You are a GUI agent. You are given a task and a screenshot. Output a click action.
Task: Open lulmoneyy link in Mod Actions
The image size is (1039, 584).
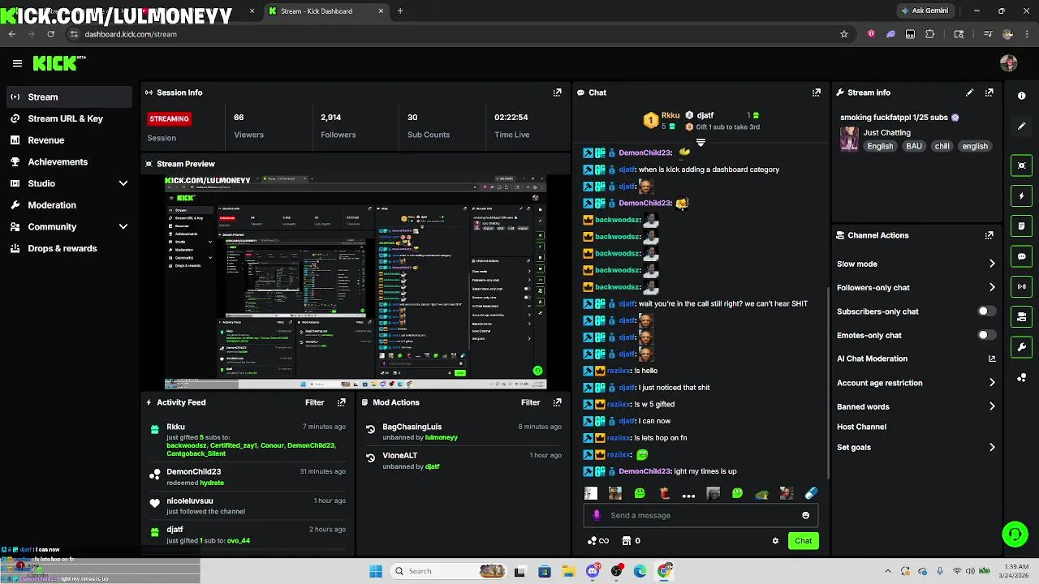[442, 437]
